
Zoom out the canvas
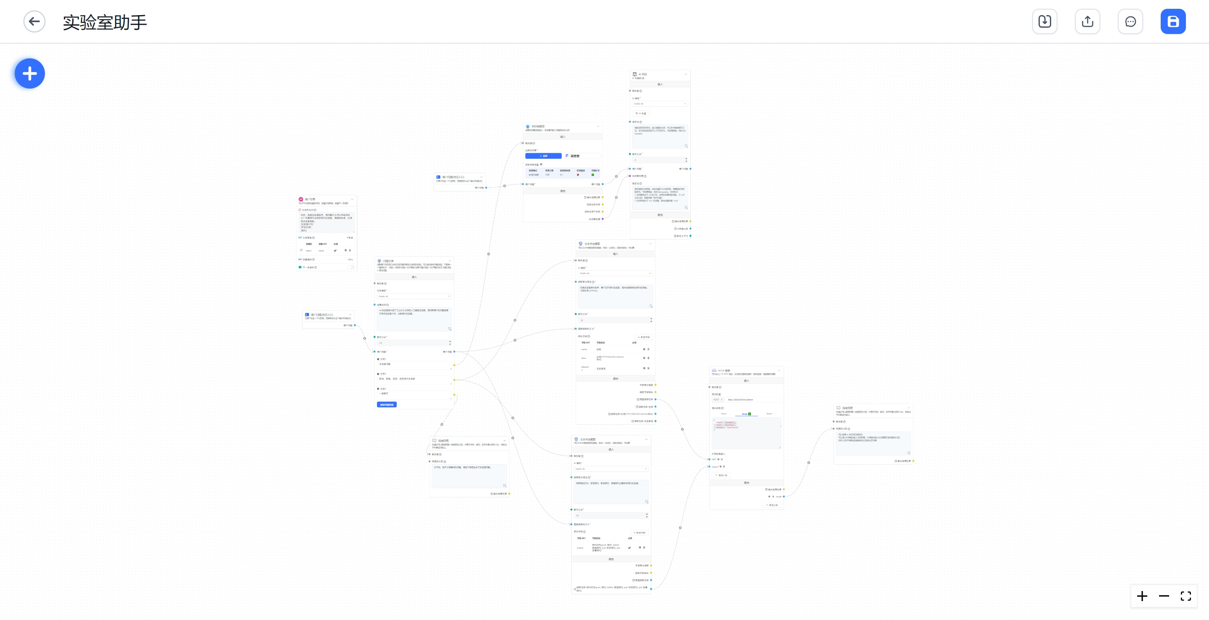[x=1164, y=596]
